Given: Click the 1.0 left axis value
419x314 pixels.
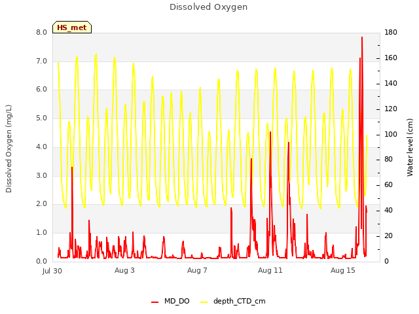Looking at the screenshot, I should pyautogui.click(x=41, y=233).
